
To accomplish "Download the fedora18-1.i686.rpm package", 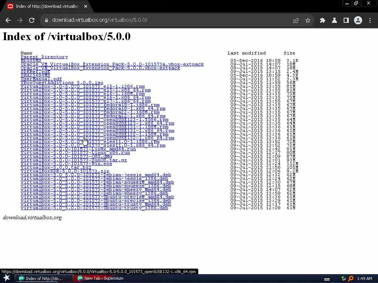I will 90,105.
